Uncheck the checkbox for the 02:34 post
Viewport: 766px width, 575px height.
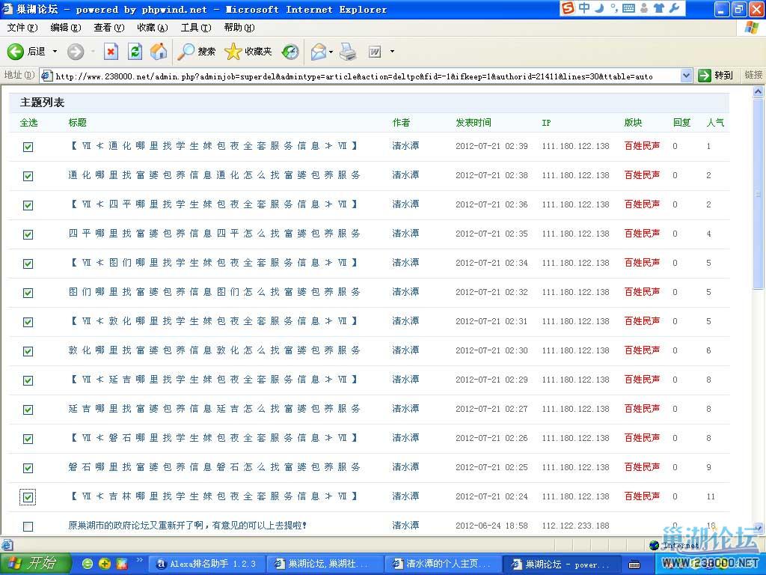click(x=28, y=264)
